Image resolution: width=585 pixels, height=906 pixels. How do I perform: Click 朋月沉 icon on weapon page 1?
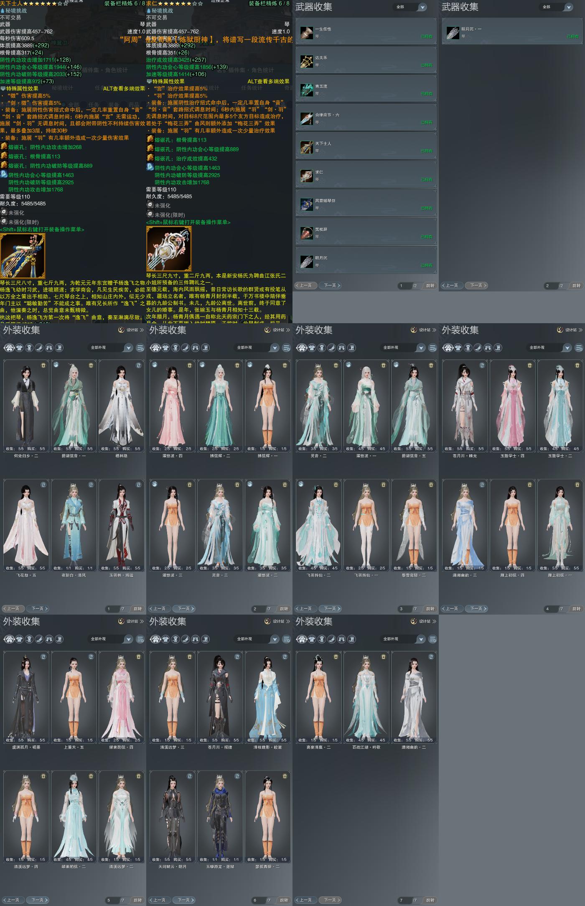[306, 261]
